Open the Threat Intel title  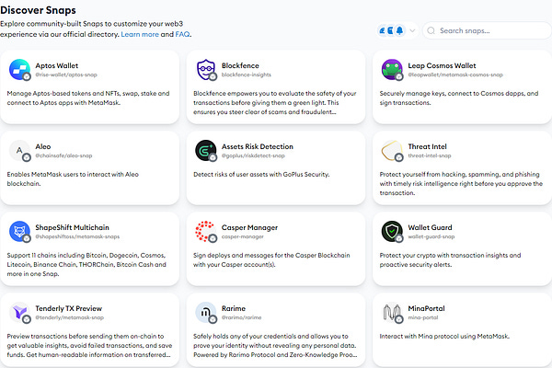427,146
